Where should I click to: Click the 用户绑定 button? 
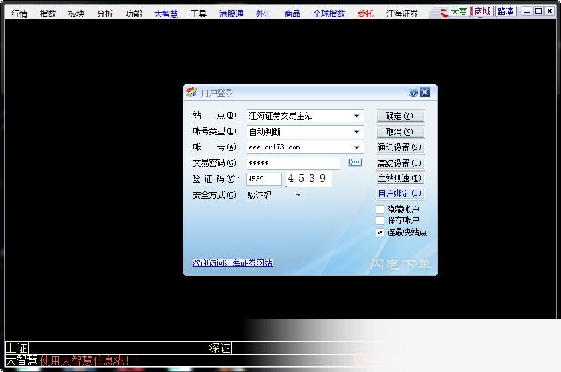tap(400, 193)
